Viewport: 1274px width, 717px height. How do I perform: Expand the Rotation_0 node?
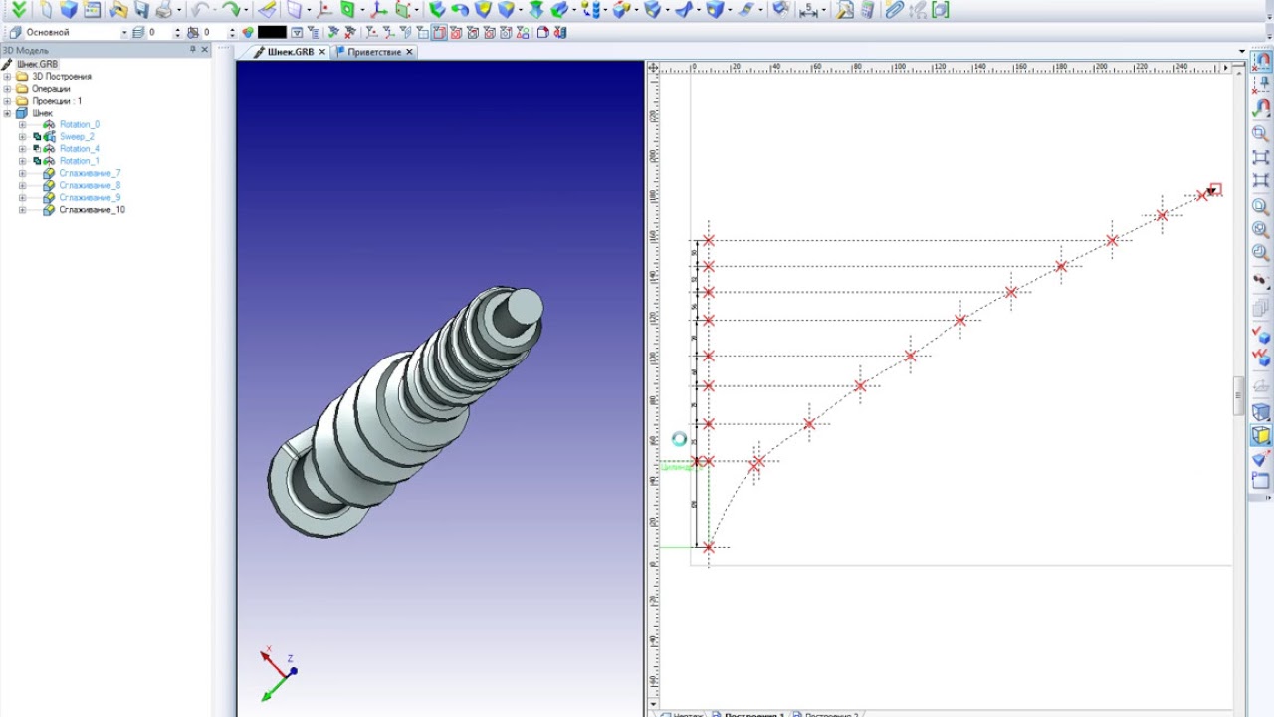coord(22,125)
